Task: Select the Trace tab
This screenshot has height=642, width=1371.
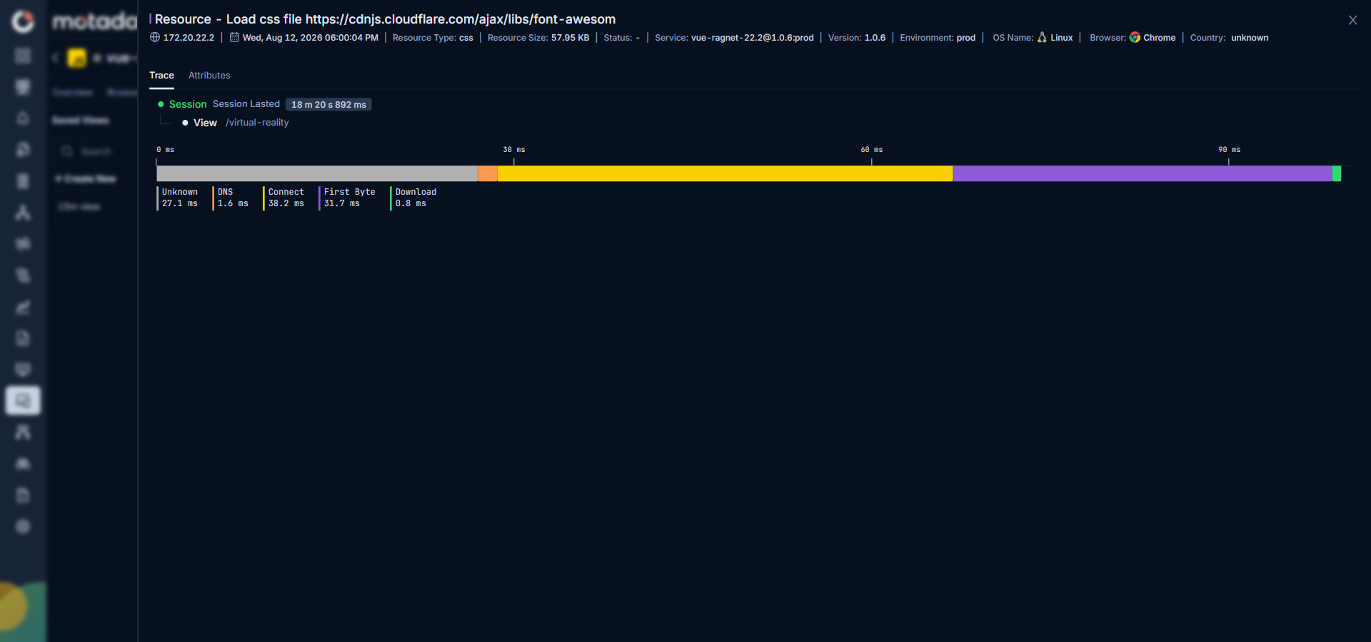Action: (x=161, y=75)
